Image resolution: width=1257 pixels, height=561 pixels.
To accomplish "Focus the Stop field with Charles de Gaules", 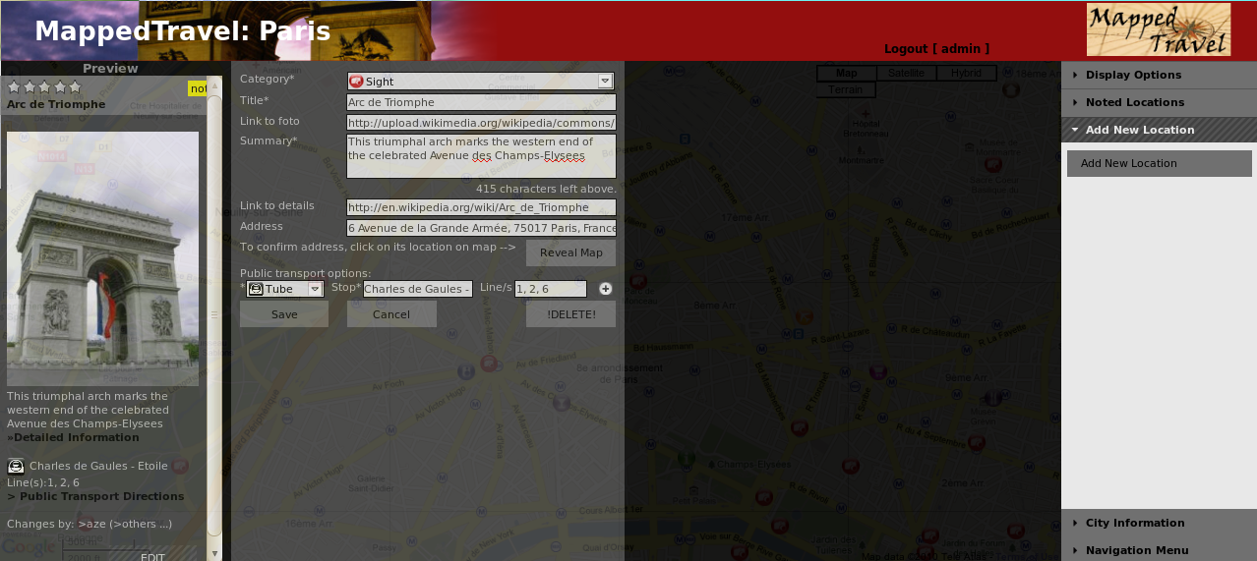I will tap(418, 289).
